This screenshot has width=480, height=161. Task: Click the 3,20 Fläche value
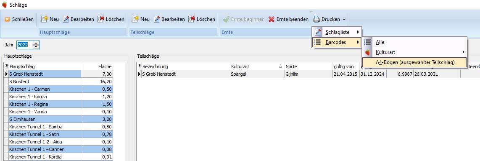pyautogui.click(x=97, y=119)
